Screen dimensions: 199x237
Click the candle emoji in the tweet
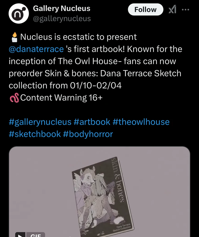coord(14,37)
